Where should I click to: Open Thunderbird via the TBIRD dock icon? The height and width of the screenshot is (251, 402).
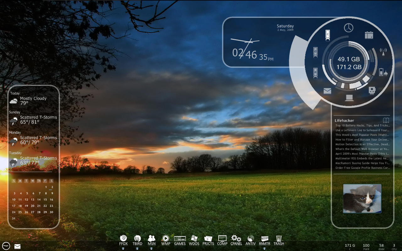click(137, 239)
